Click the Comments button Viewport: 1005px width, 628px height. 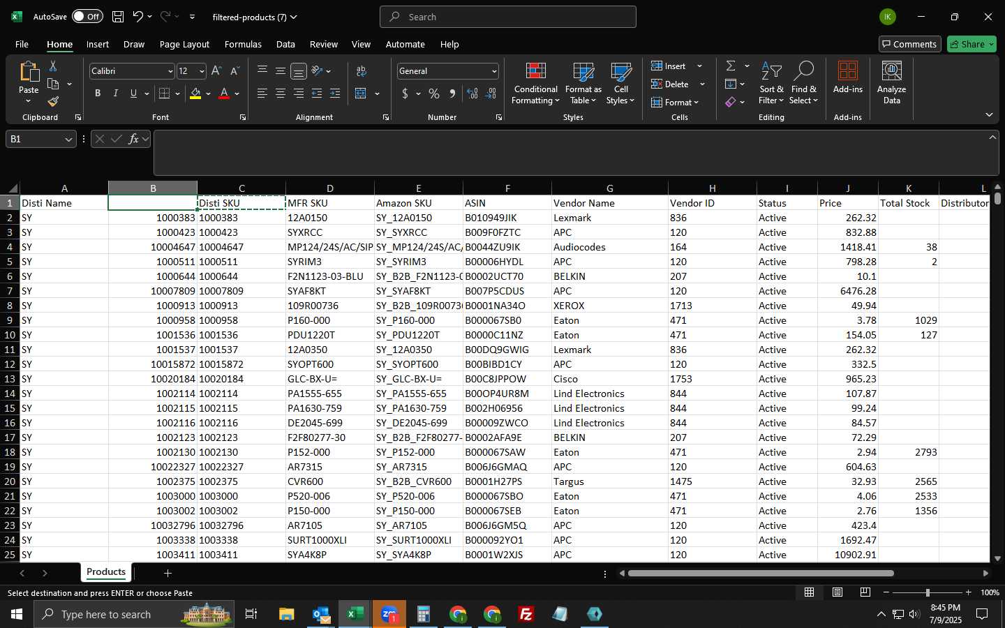tap(910, 44)
